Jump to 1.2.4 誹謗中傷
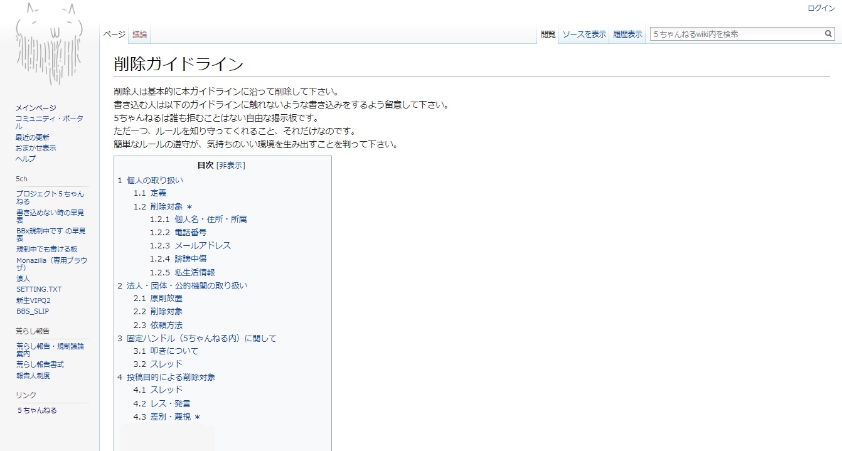842x451 pixels. (178, 258)
